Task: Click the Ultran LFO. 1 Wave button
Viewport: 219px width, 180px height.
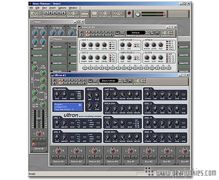Action: [x=72, y=123]
